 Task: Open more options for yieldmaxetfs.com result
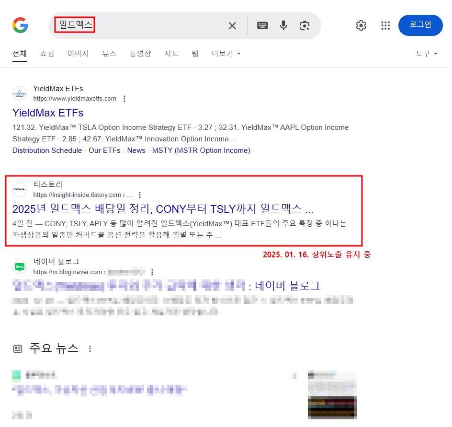pos(124,99)
